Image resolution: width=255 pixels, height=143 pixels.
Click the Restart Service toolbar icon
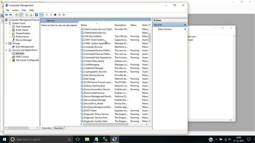click(64, 15)
